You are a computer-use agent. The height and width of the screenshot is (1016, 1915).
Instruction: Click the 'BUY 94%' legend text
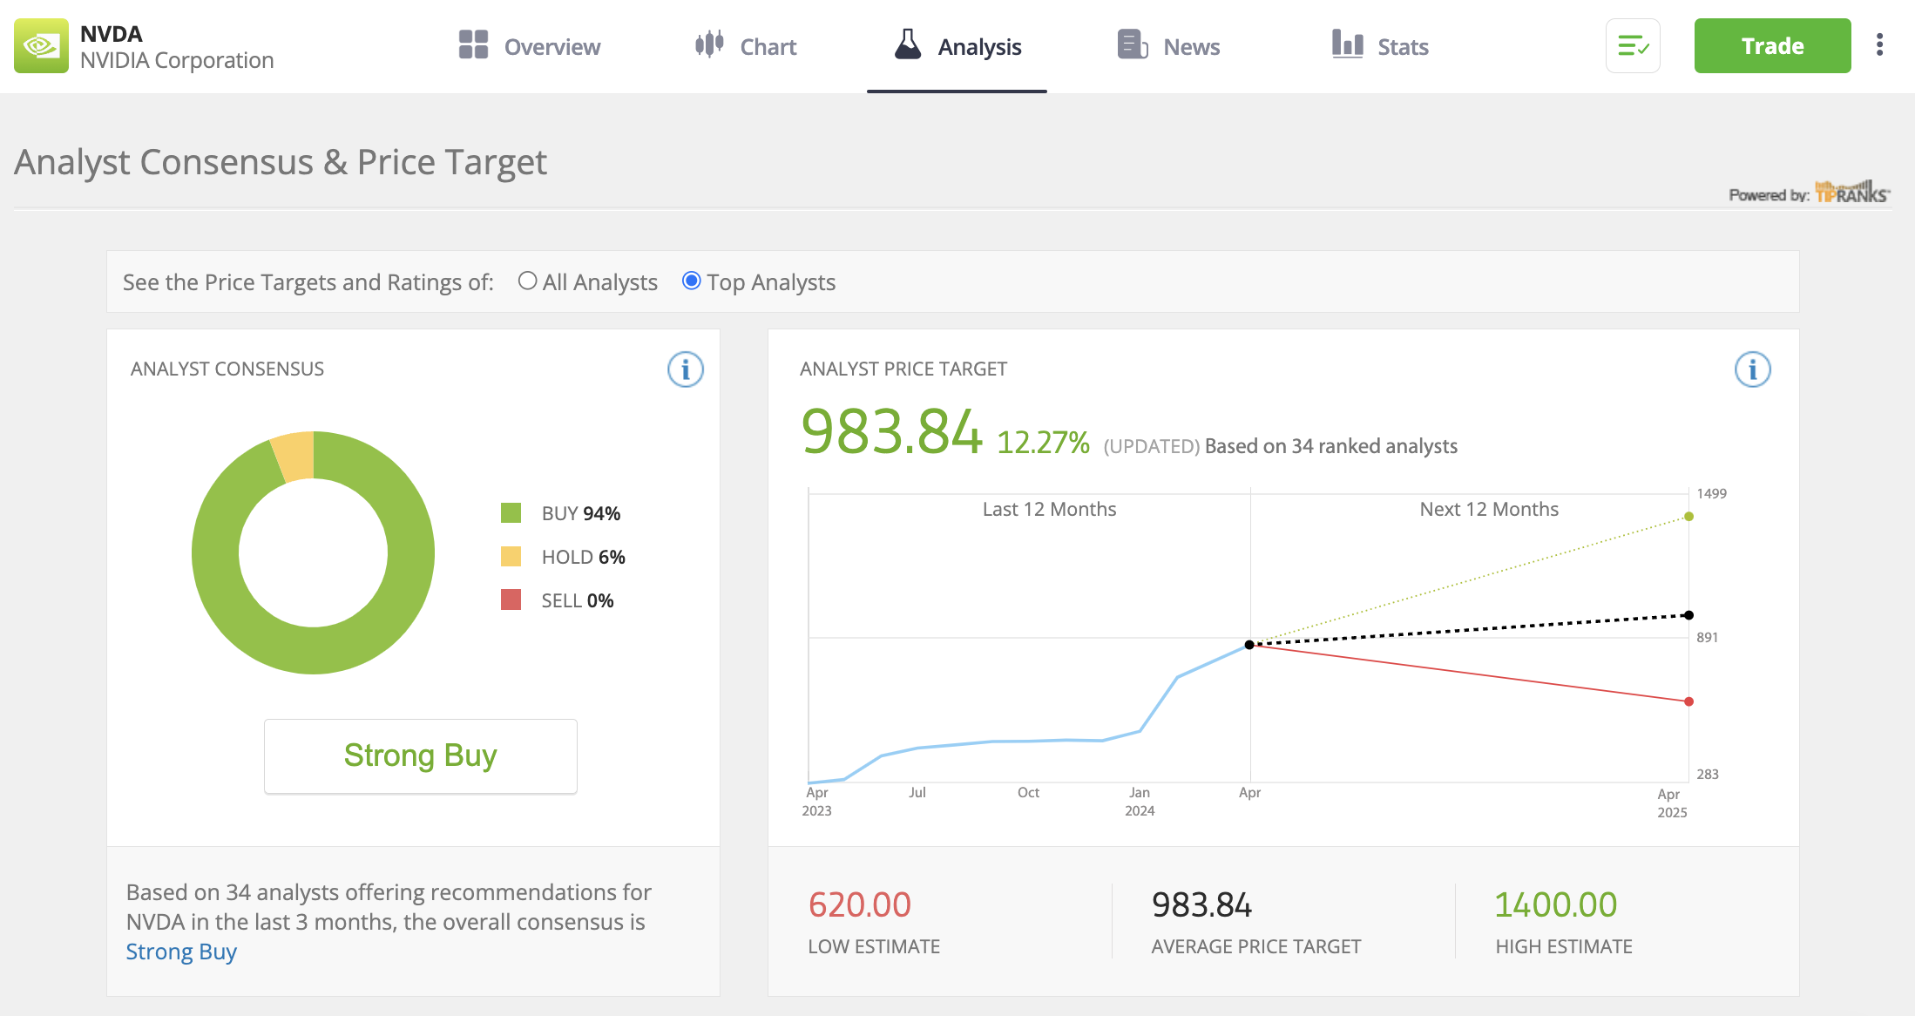coord(581,513)
